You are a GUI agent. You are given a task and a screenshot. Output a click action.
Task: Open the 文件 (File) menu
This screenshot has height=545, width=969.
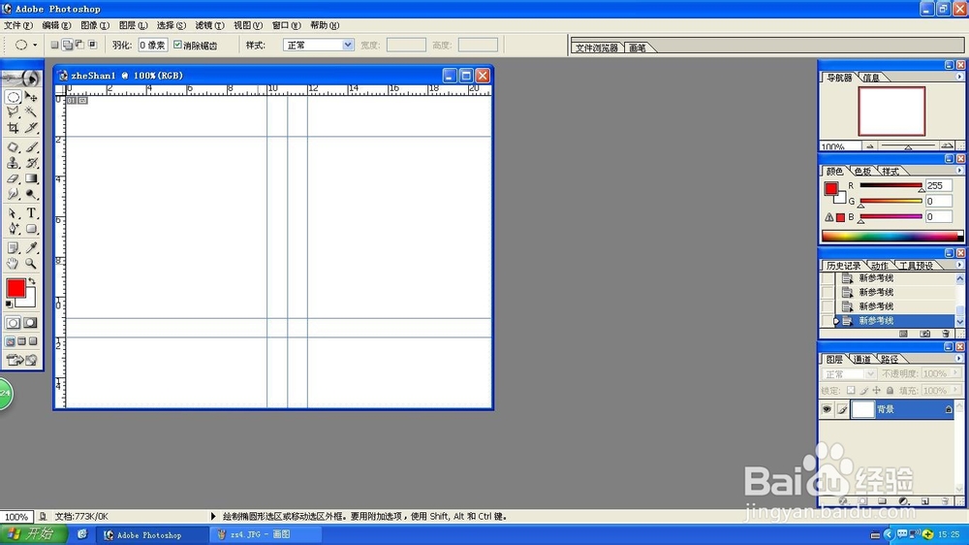point(18,25)
